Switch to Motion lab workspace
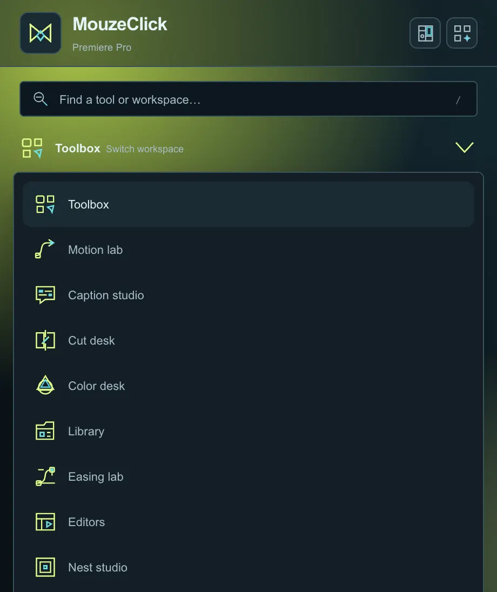The image size is (497, 592). pos(249,250)
